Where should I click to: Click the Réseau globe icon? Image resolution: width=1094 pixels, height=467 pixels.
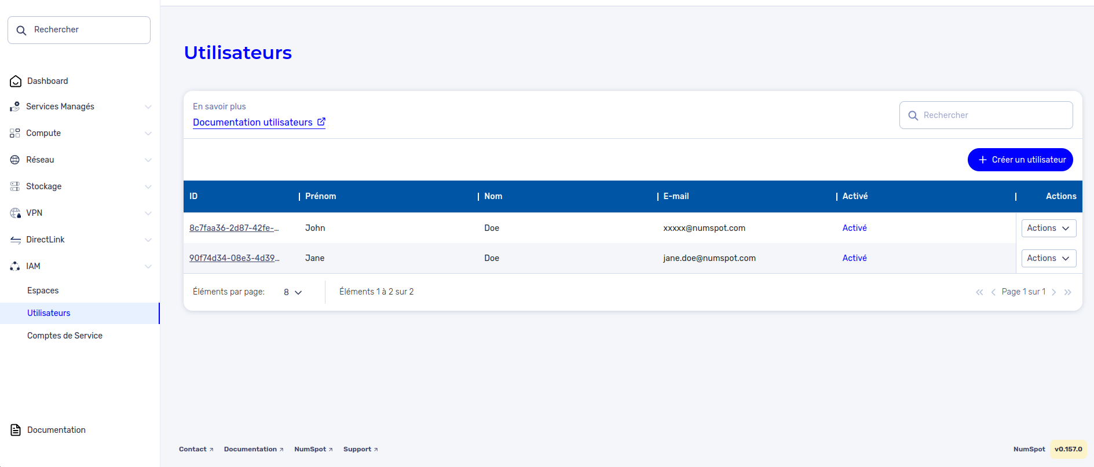coord(15,160)
